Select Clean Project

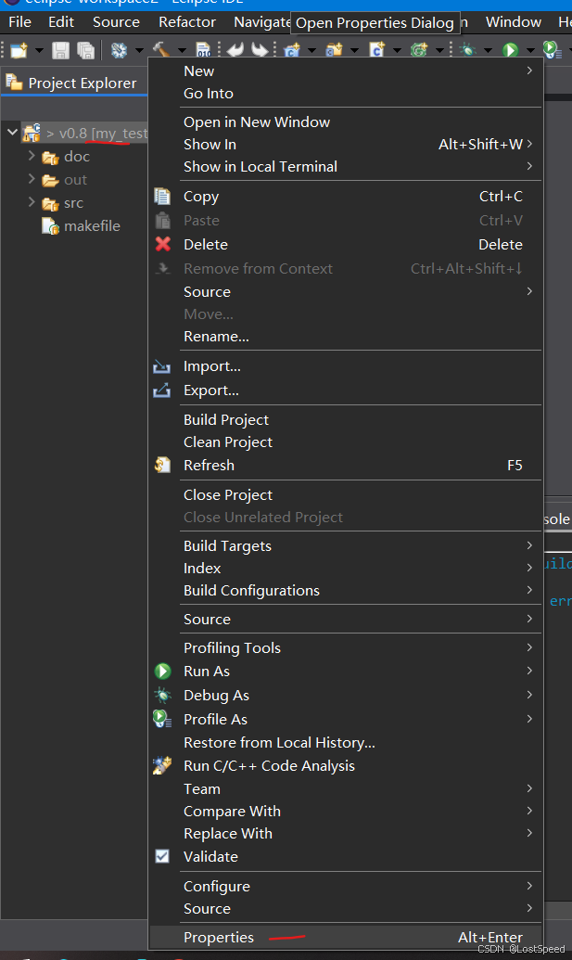tap(346, 442)
